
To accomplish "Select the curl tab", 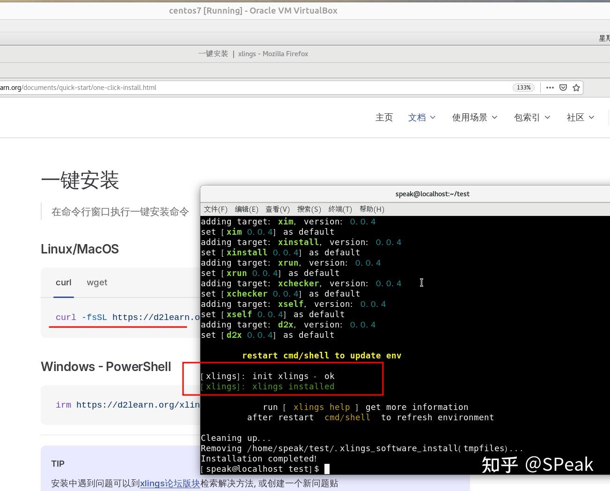I will point(63,283).
